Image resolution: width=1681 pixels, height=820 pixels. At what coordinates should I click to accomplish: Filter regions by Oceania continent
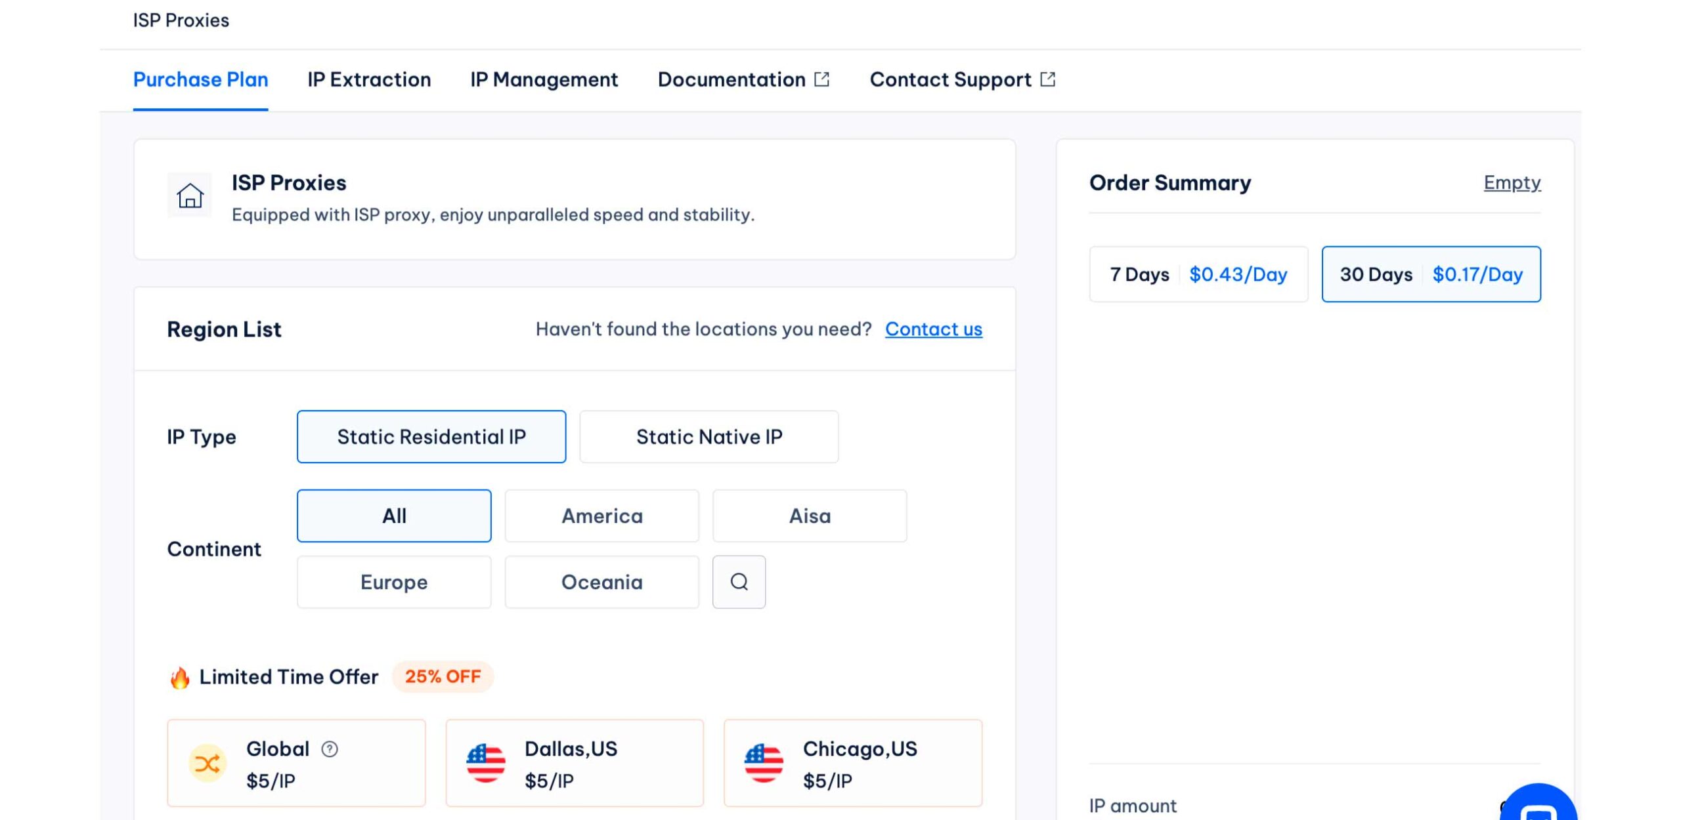point(601,582)
